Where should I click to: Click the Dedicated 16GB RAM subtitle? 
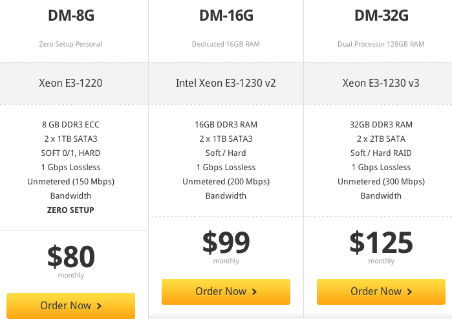226,45
